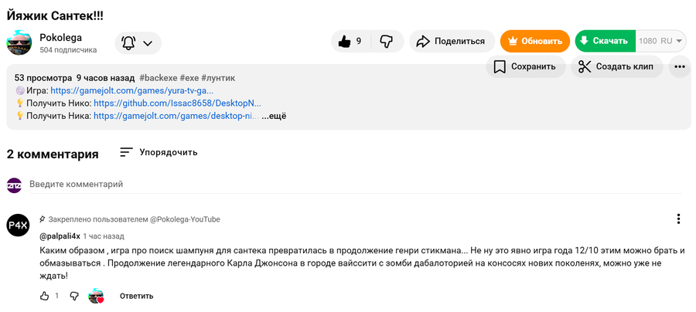Dislike the video with thumbs-down icon
696x312 pixels.
387,42
